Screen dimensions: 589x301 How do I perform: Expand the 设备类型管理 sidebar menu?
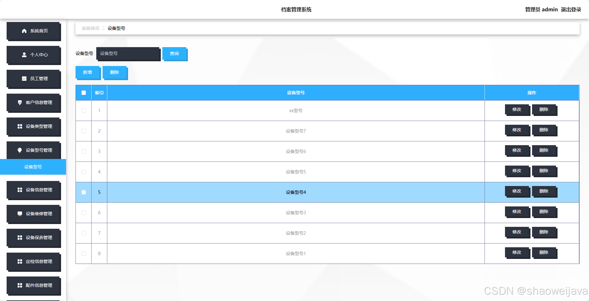click(x=33, y=127)
